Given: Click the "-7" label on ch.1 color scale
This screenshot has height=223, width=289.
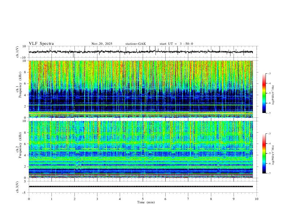Looking at the screenshot, I should pyautogui.click(x=269, y=113).
